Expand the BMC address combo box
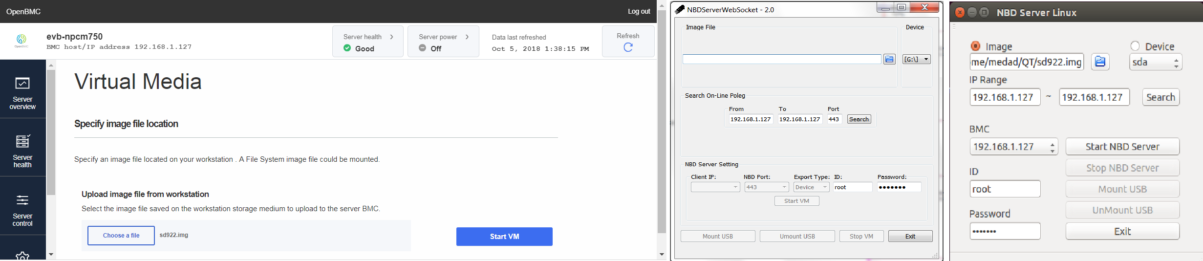Image resolution: width=1203 pixels, height=261 pixels. (1052, 147)
